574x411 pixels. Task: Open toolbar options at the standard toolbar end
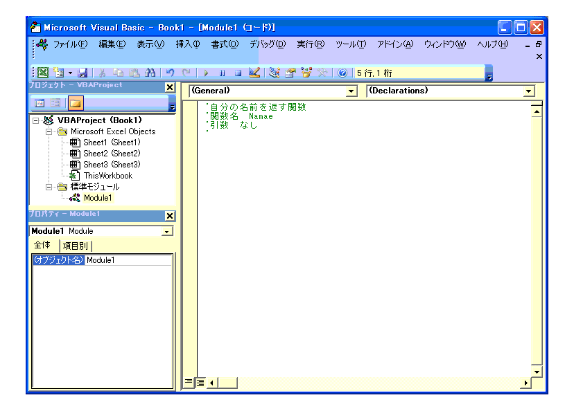(489, 73)
